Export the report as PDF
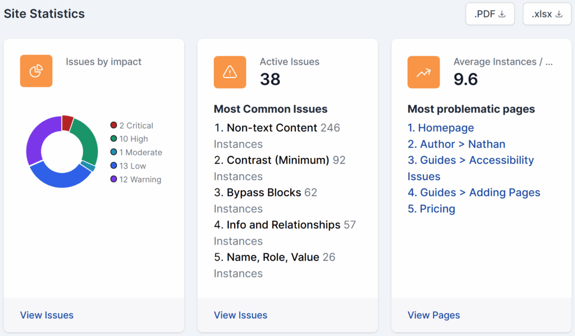The height and width of the screenshot is (336, 575). pos(490,13)
